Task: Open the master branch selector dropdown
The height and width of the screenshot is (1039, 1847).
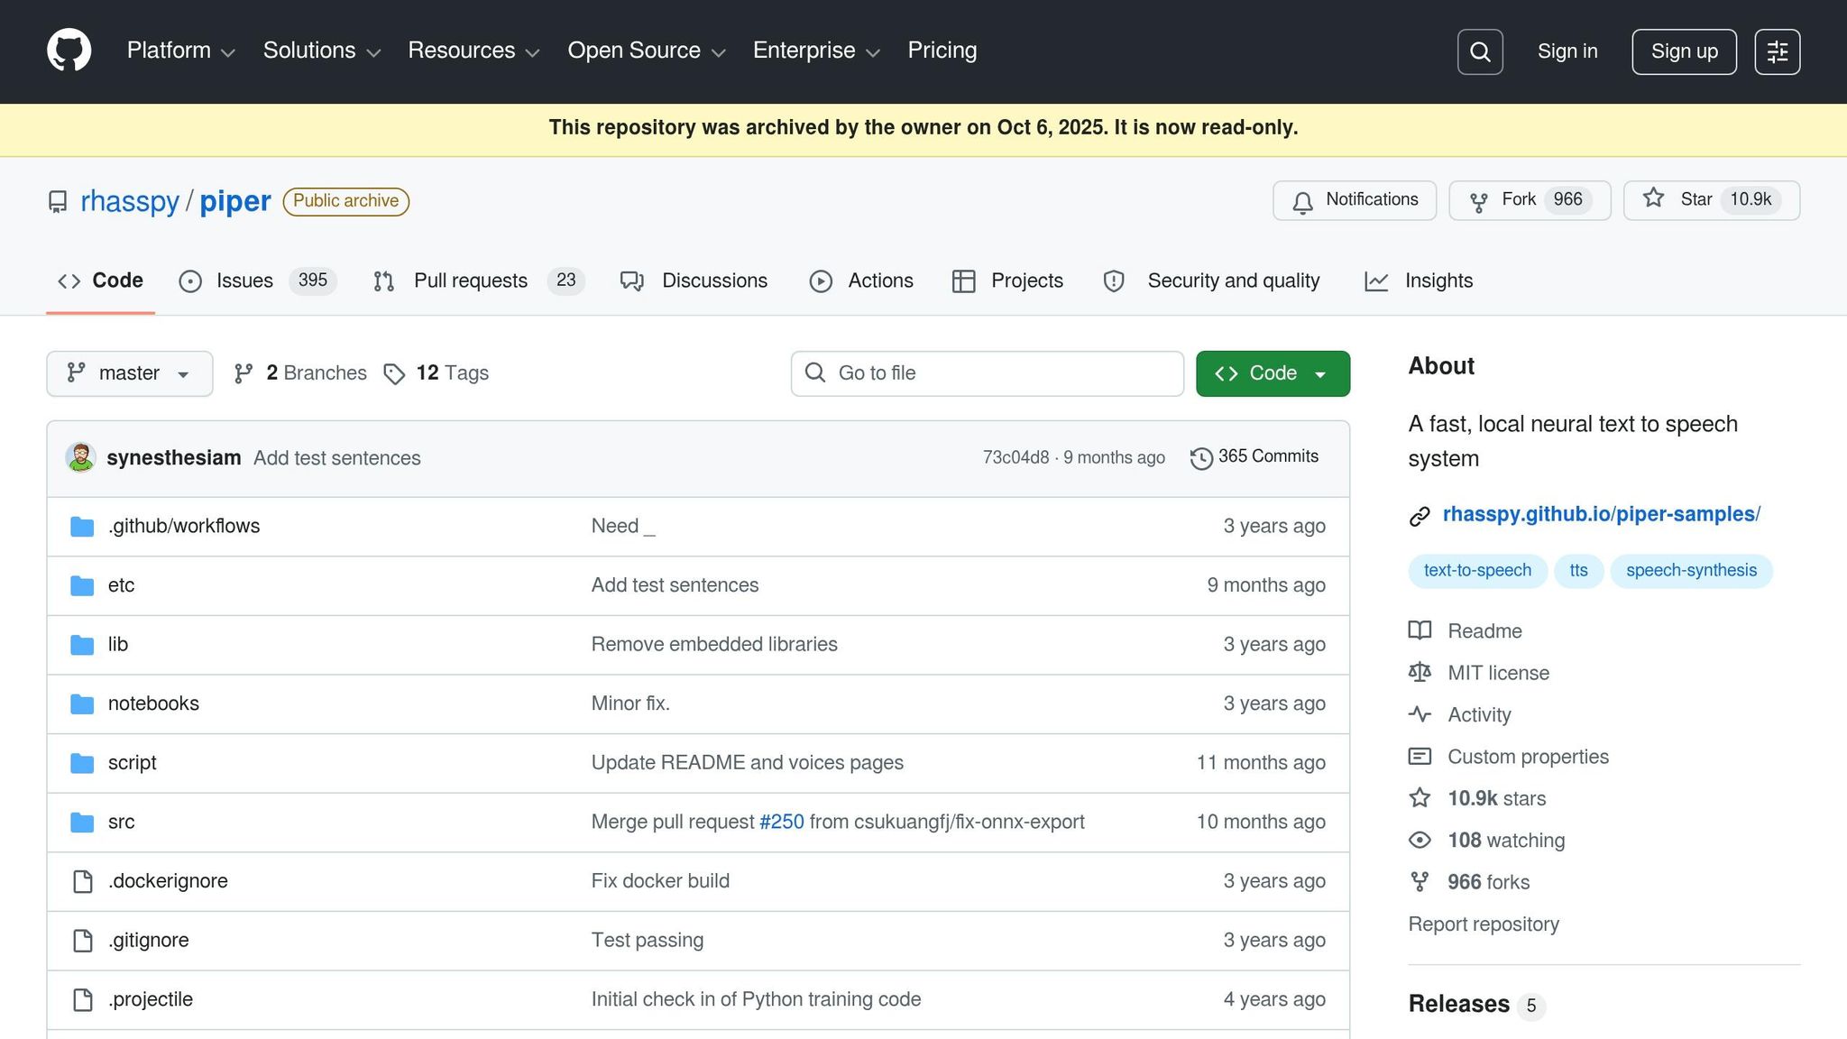Action: (x=130, y=373)
